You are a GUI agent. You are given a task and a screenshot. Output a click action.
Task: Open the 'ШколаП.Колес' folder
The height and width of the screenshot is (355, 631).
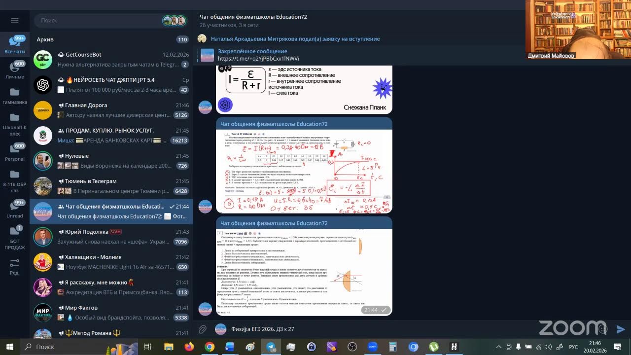(15, 124)
